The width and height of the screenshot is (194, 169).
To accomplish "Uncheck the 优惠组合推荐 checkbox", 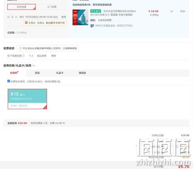I will 9,81.
